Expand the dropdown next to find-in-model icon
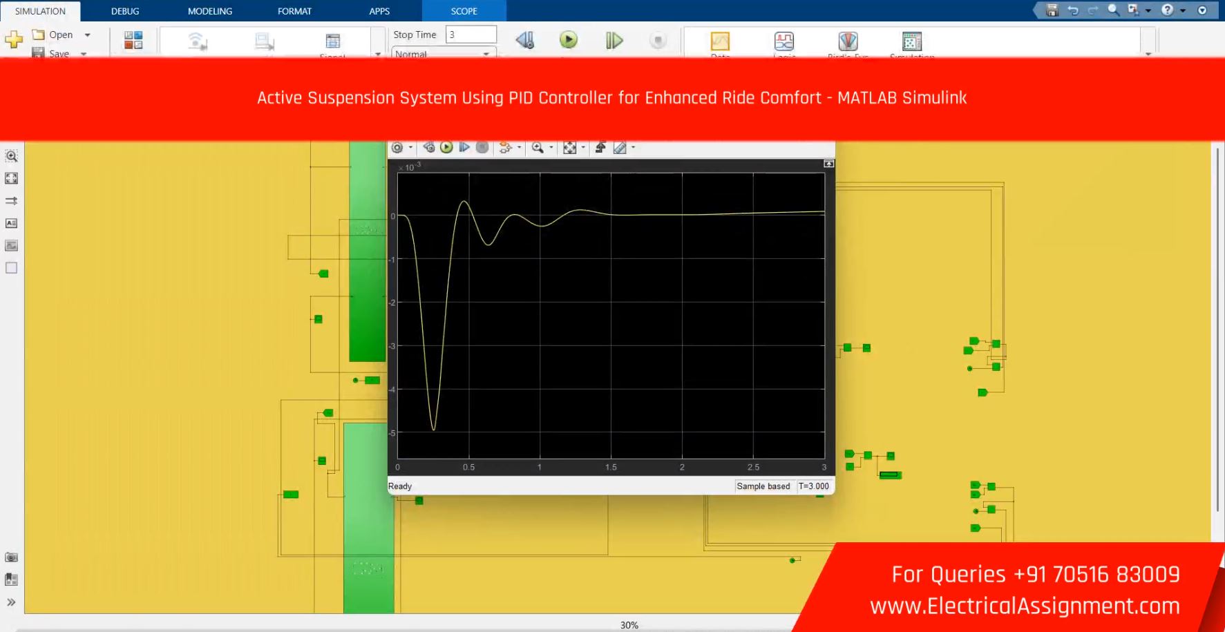The height and width of the screenshot is (632, 1225). [1148, 11]
